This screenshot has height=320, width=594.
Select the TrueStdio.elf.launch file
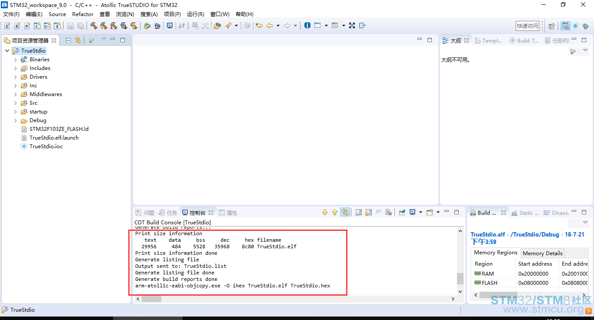click(x=50, y=138)
